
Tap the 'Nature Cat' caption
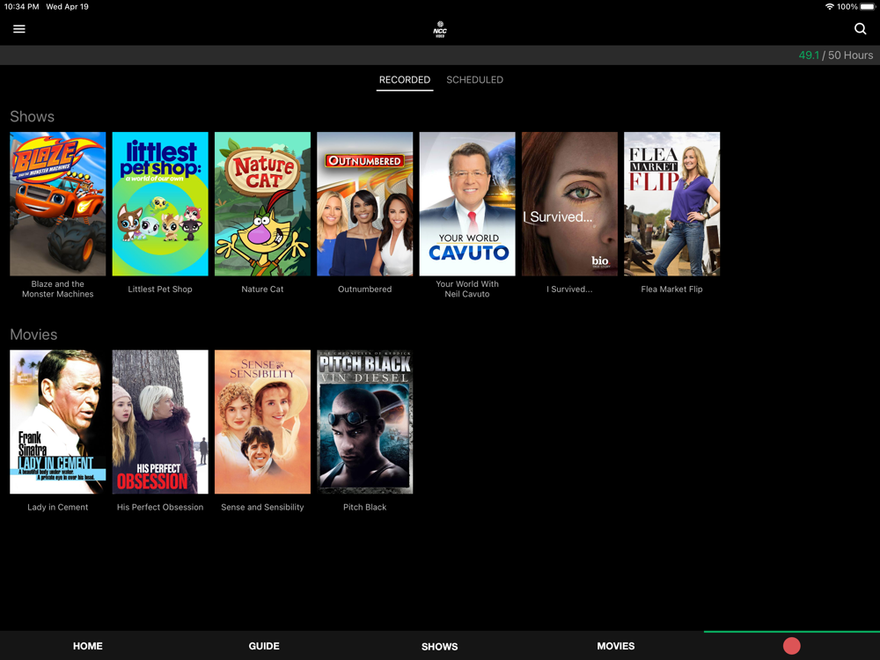pyautogui.click(x=262, y=289)
